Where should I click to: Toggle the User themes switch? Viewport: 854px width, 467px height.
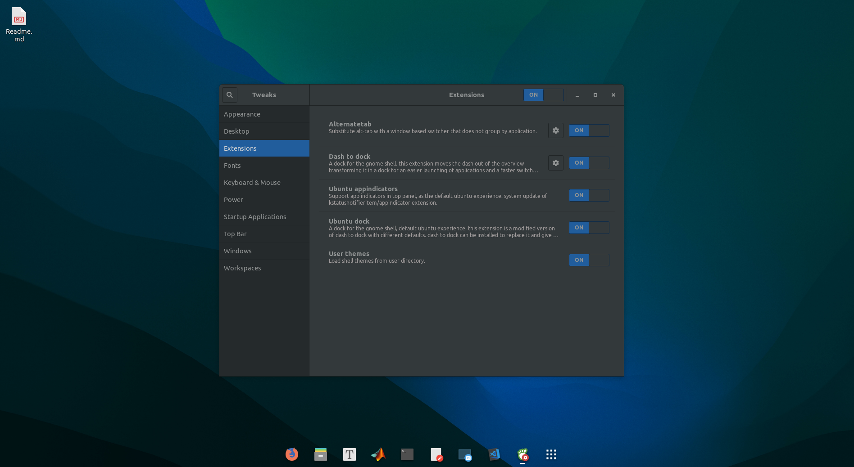589,260
